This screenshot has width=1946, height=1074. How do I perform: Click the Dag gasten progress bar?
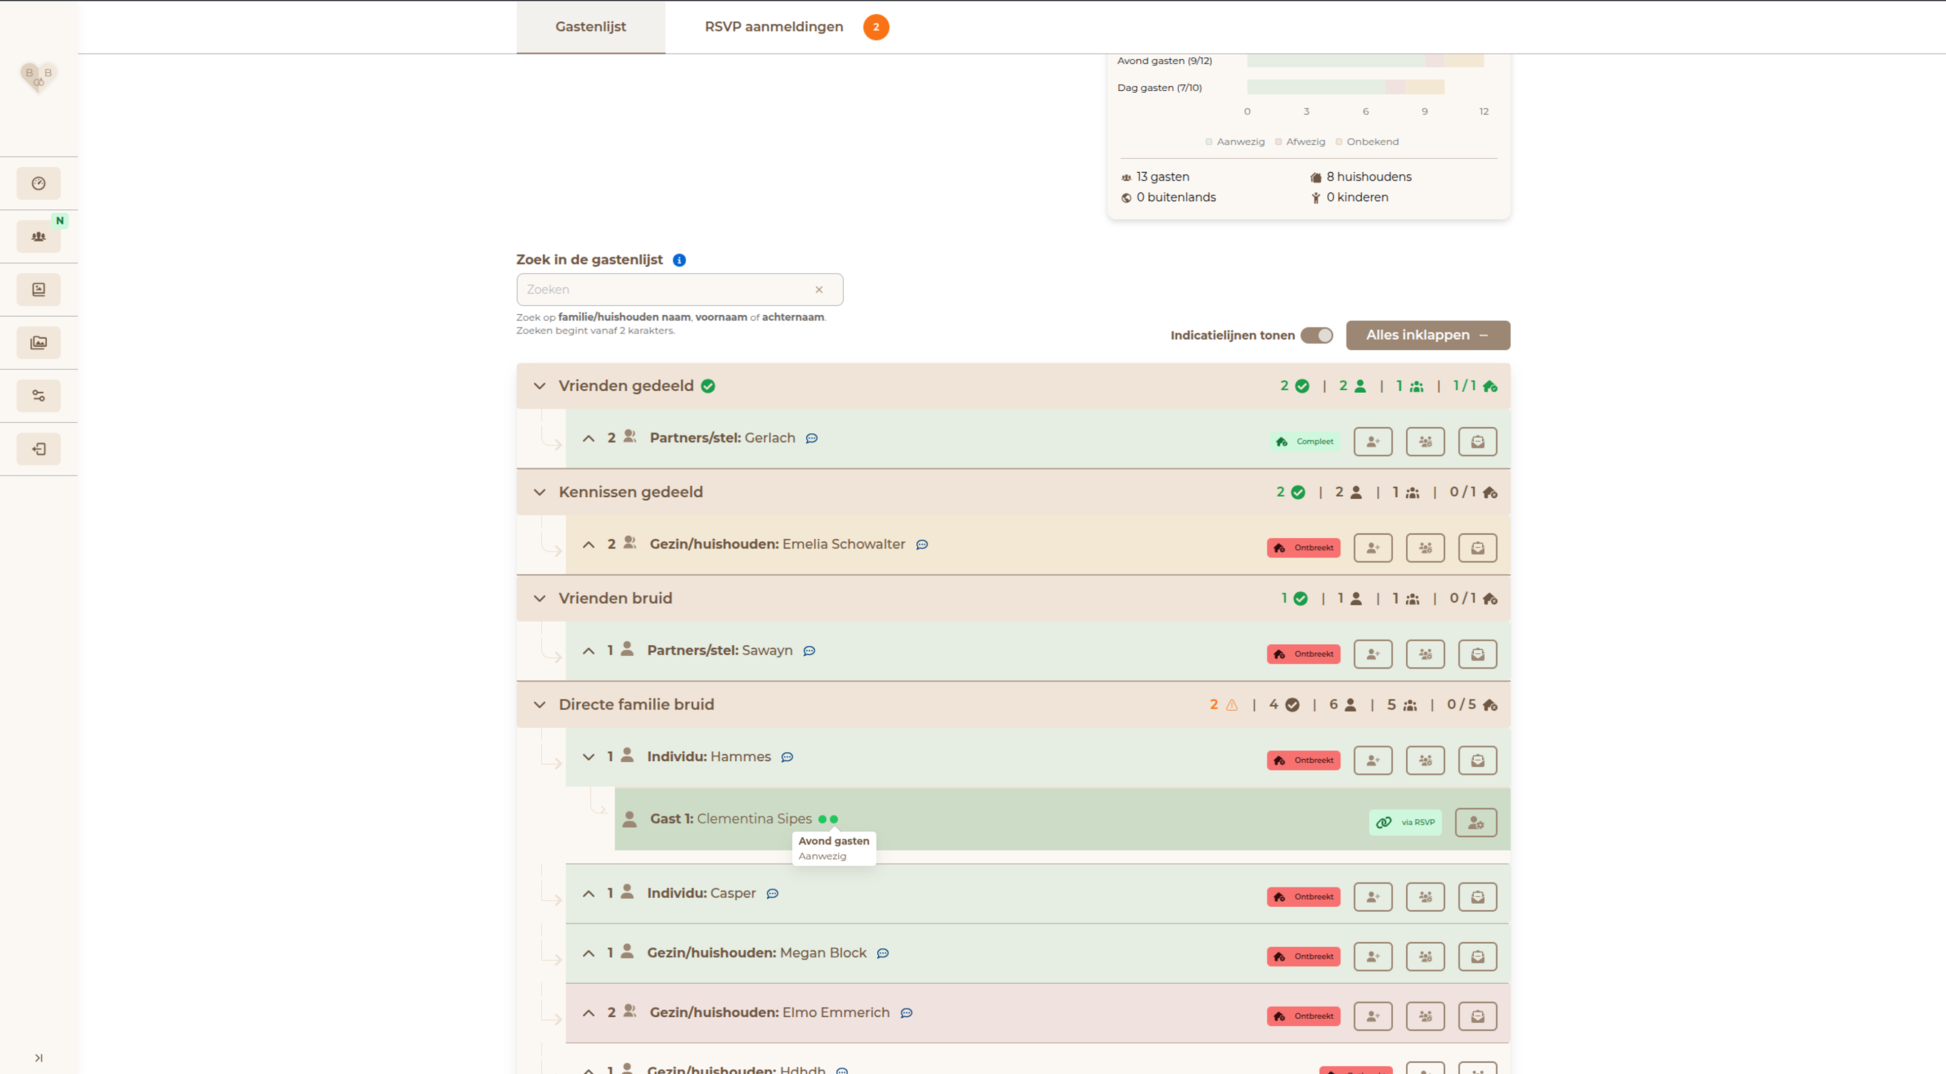1345,88
